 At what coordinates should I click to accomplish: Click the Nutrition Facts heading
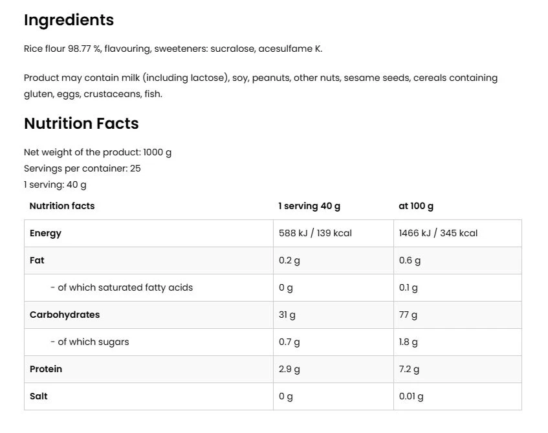(x=81, y=124)
